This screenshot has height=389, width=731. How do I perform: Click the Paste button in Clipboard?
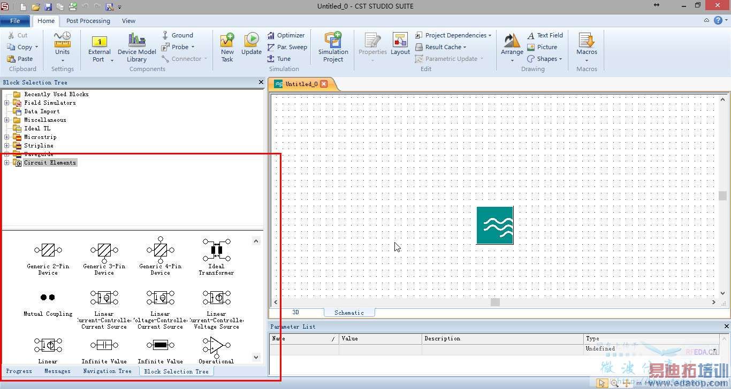tap(20, 59)
